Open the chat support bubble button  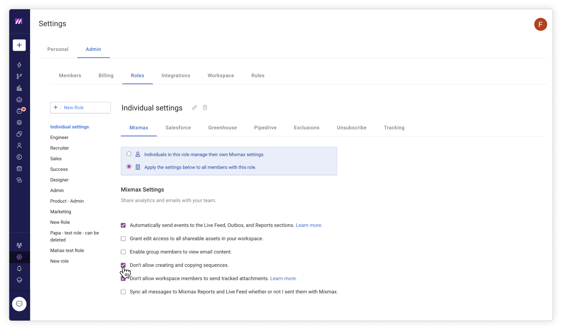(19, 304)
